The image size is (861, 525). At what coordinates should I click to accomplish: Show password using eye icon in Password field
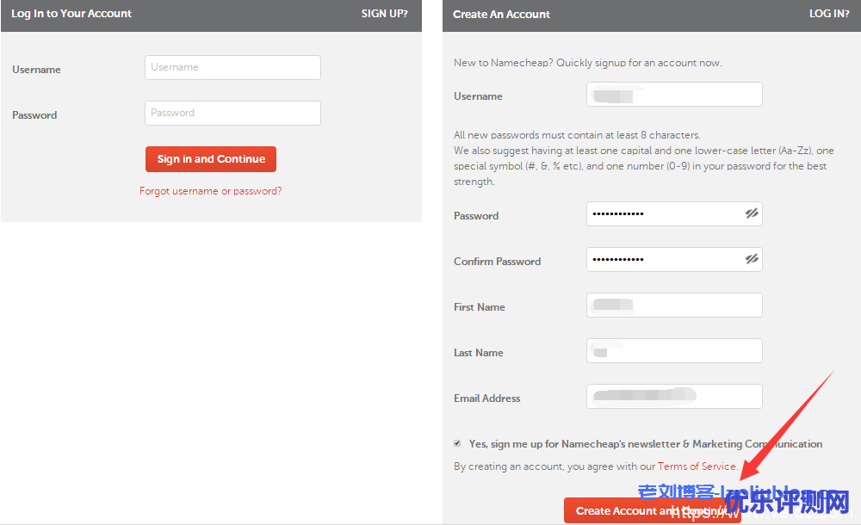tap(752, 214)
